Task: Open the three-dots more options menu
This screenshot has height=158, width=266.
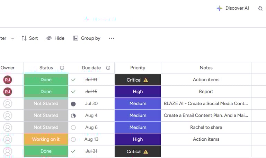Action: click(x=112, y=38)
